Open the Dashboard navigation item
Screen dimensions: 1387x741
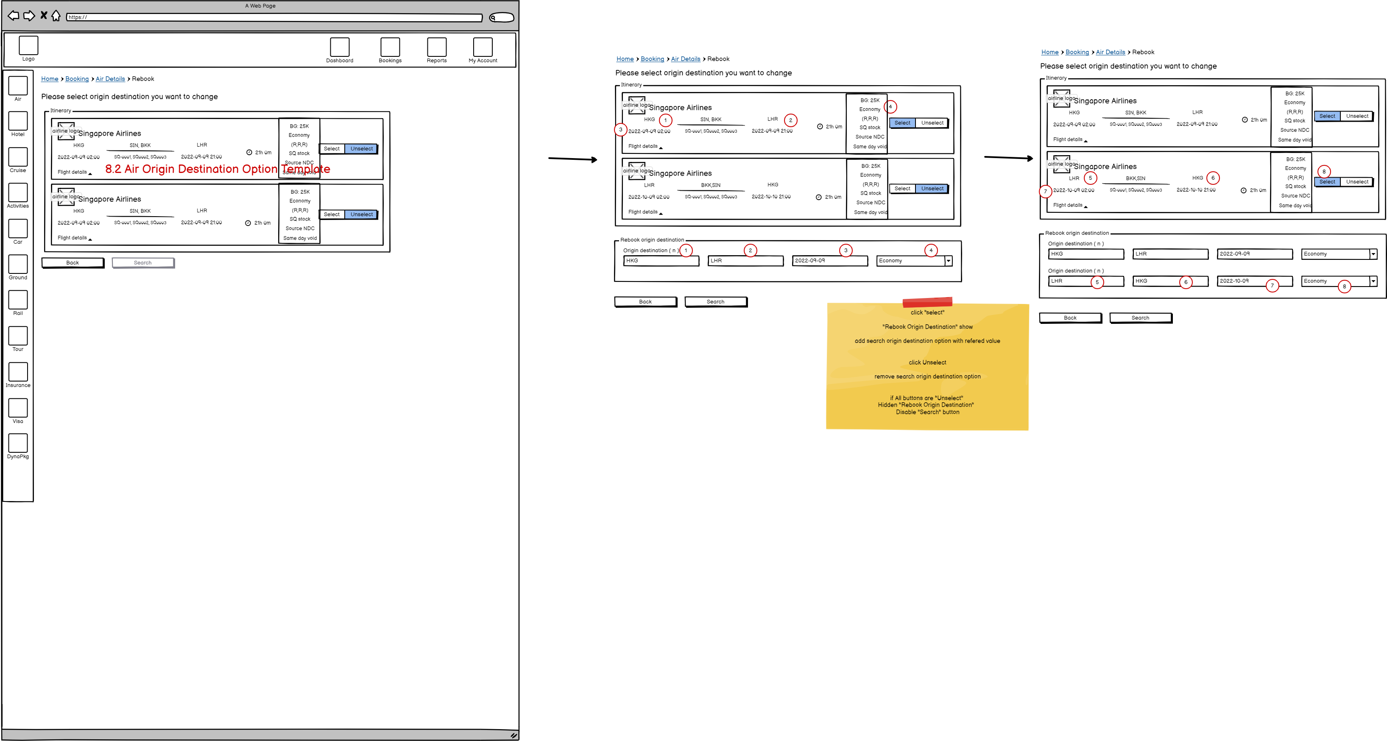click(x=339, y=47)
